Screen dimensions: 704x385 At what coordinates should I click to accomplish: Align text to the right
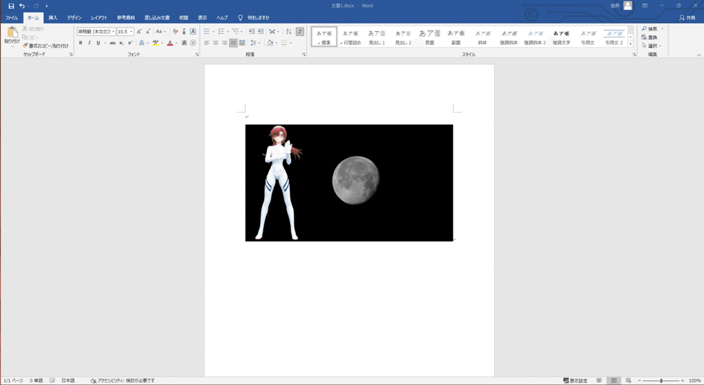click(224, 43)
